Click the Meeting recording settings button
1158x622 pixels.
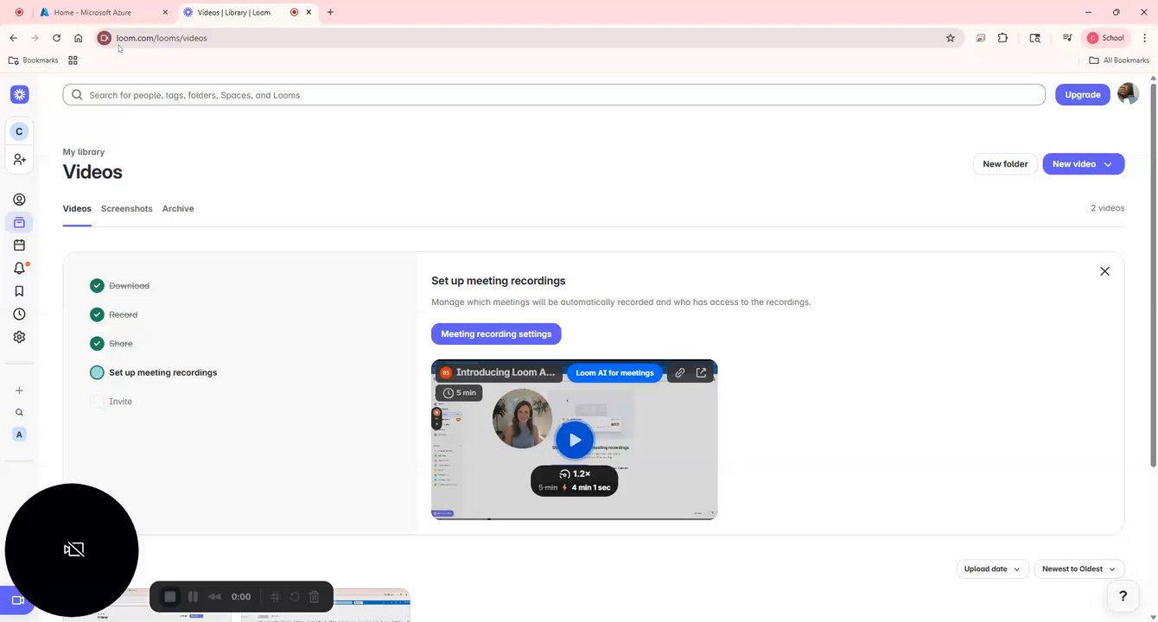(496, 334)
